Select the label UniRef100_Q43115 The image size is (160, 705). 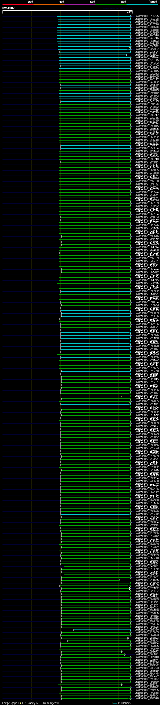click(146, 102)
